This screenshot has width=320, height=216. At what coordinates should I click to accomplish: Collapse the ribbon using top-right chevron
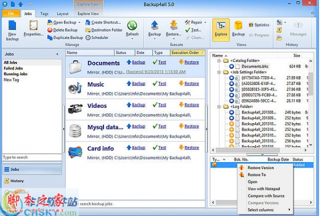pos(313,13)
